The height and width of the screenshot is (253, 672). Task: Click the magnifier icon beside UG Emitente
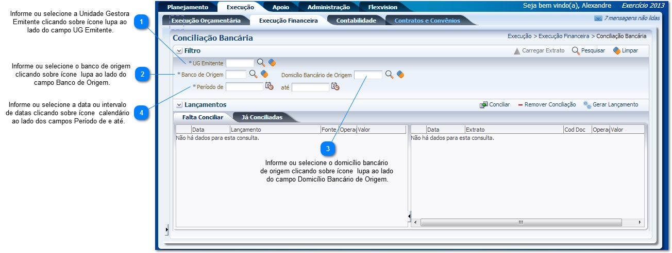261,63
